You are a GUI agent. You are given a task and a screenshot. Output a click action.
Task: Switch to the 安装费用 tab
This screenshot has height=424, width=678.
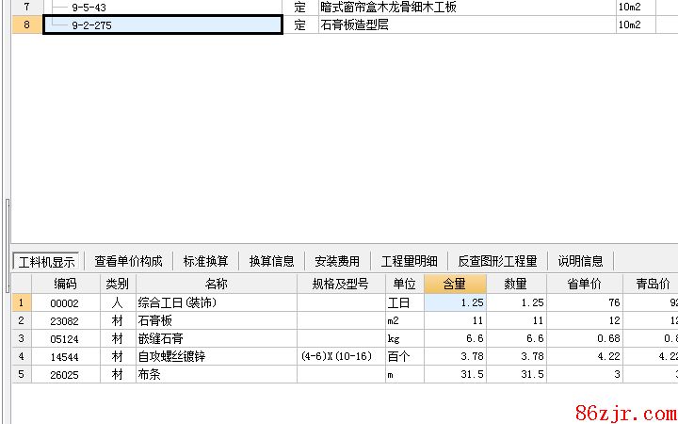(x=337, y=261)
